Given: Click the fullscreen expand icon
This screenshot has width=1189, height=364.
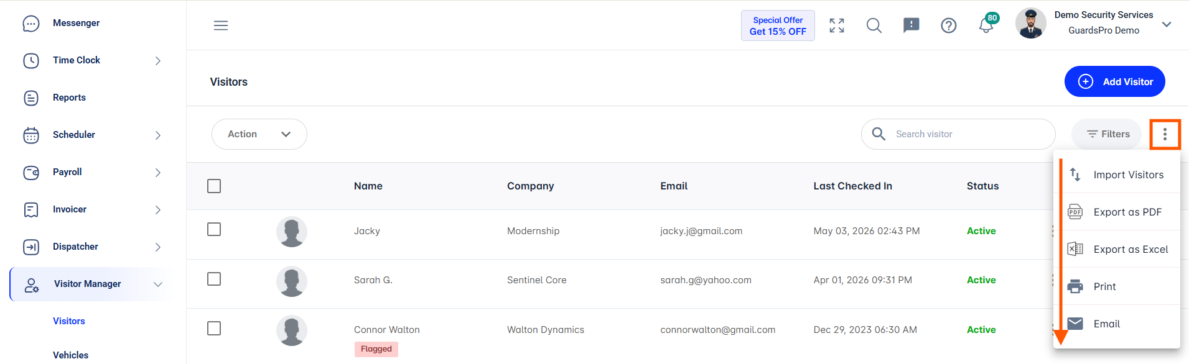Looking at the screenshot, I should pos(837,25).
